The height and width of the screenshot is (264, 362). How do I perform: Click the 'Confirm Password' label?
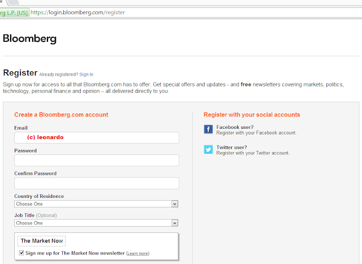pos(35,174)
